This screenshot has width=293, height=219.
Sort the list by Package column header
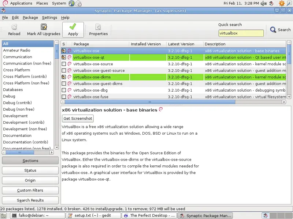(x=100, y=44)
